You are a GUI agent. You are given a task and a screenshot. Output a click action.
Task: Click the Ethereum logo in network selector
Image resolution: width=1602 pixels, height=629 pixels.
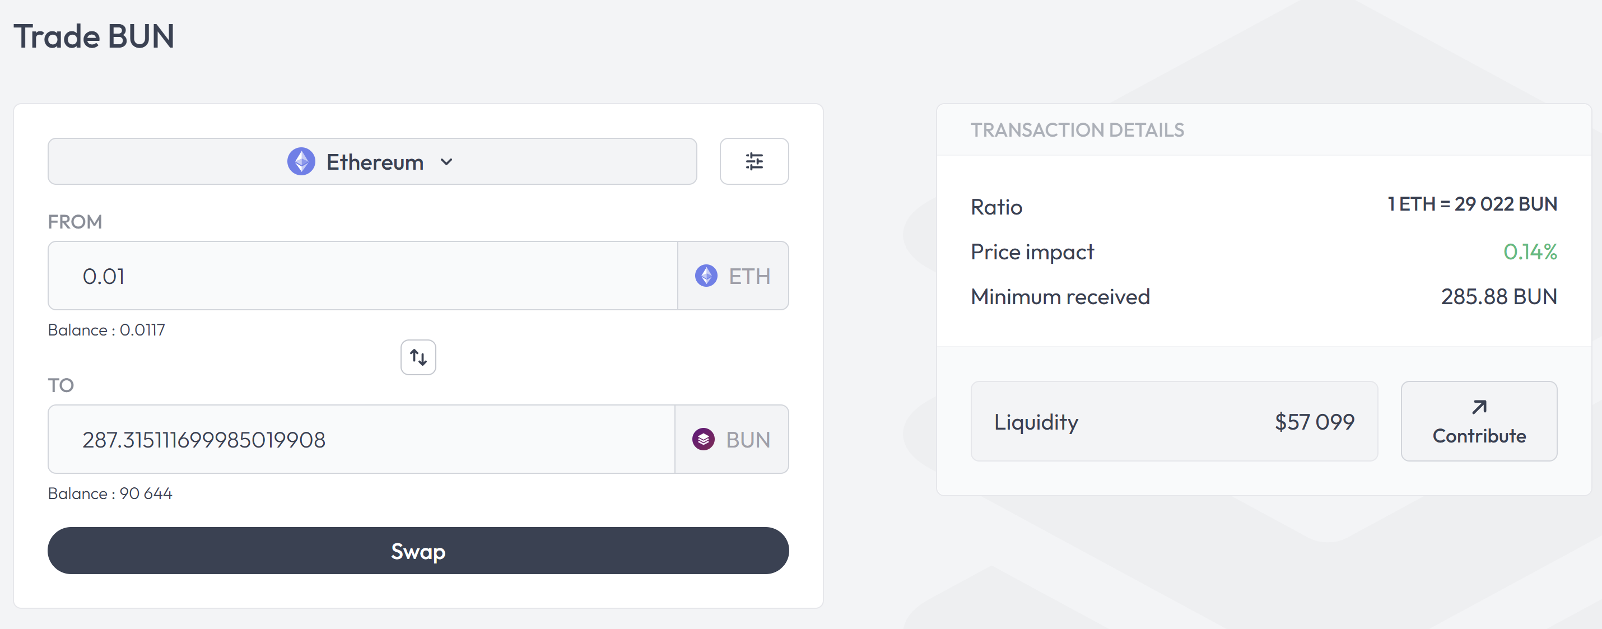tap(301, 162)
